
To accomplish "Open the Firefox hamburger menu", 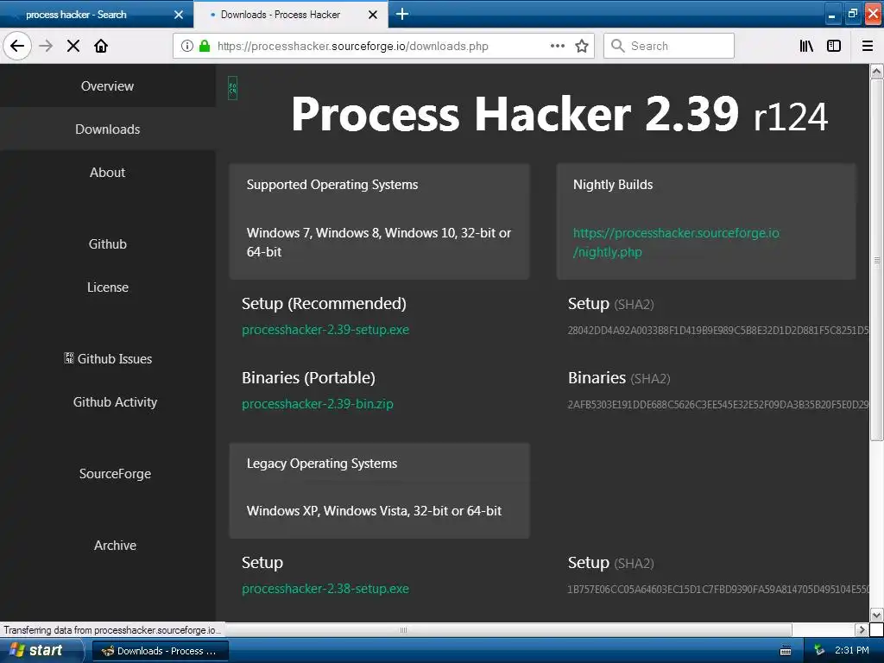I will click(868, 46).
